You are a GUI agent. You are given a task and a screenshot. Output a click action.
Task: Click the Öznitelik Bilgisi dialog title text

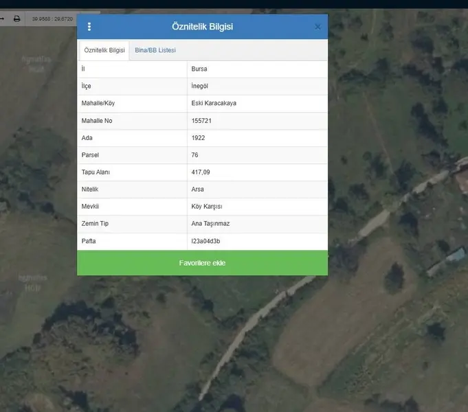click(x=202, y=27)
